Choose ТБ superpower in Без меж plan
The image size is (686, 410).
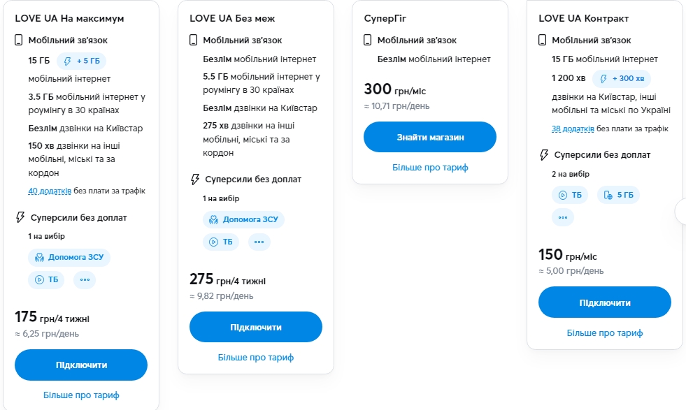point(221,242)
